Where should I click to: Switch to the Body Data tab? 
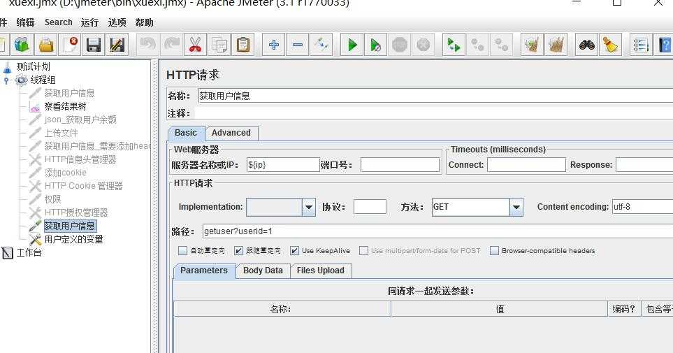[263, 271]
